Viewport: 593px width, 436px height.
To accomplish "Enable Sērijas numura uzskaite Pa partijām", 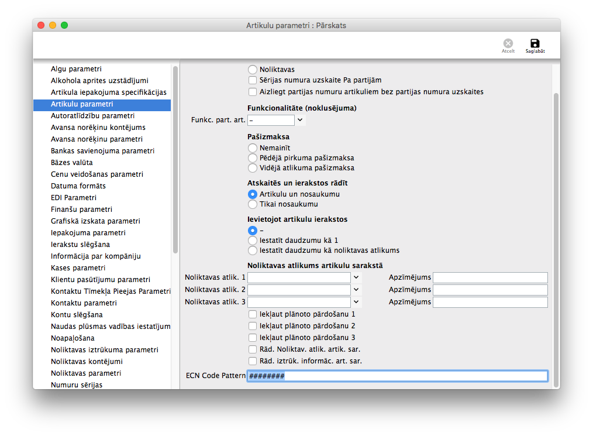I will click(253, 80).
